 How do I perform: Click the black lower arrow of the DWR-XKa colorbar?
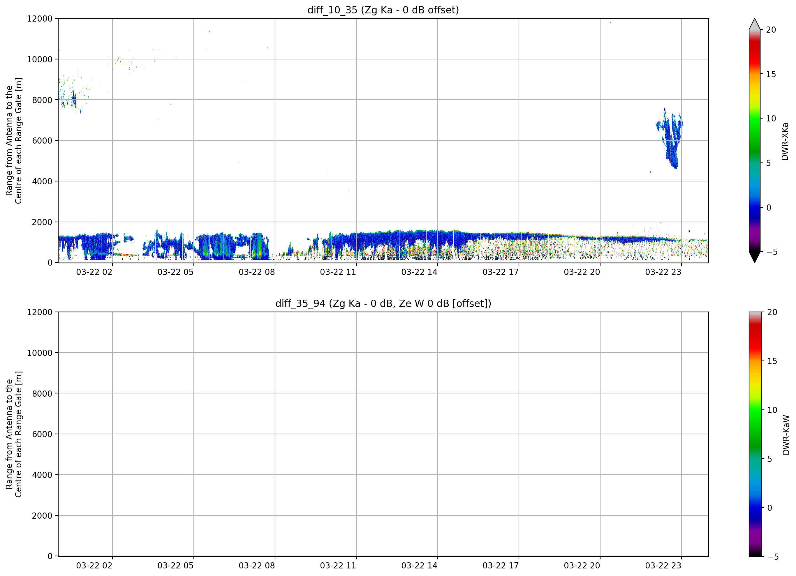(754, 257)
